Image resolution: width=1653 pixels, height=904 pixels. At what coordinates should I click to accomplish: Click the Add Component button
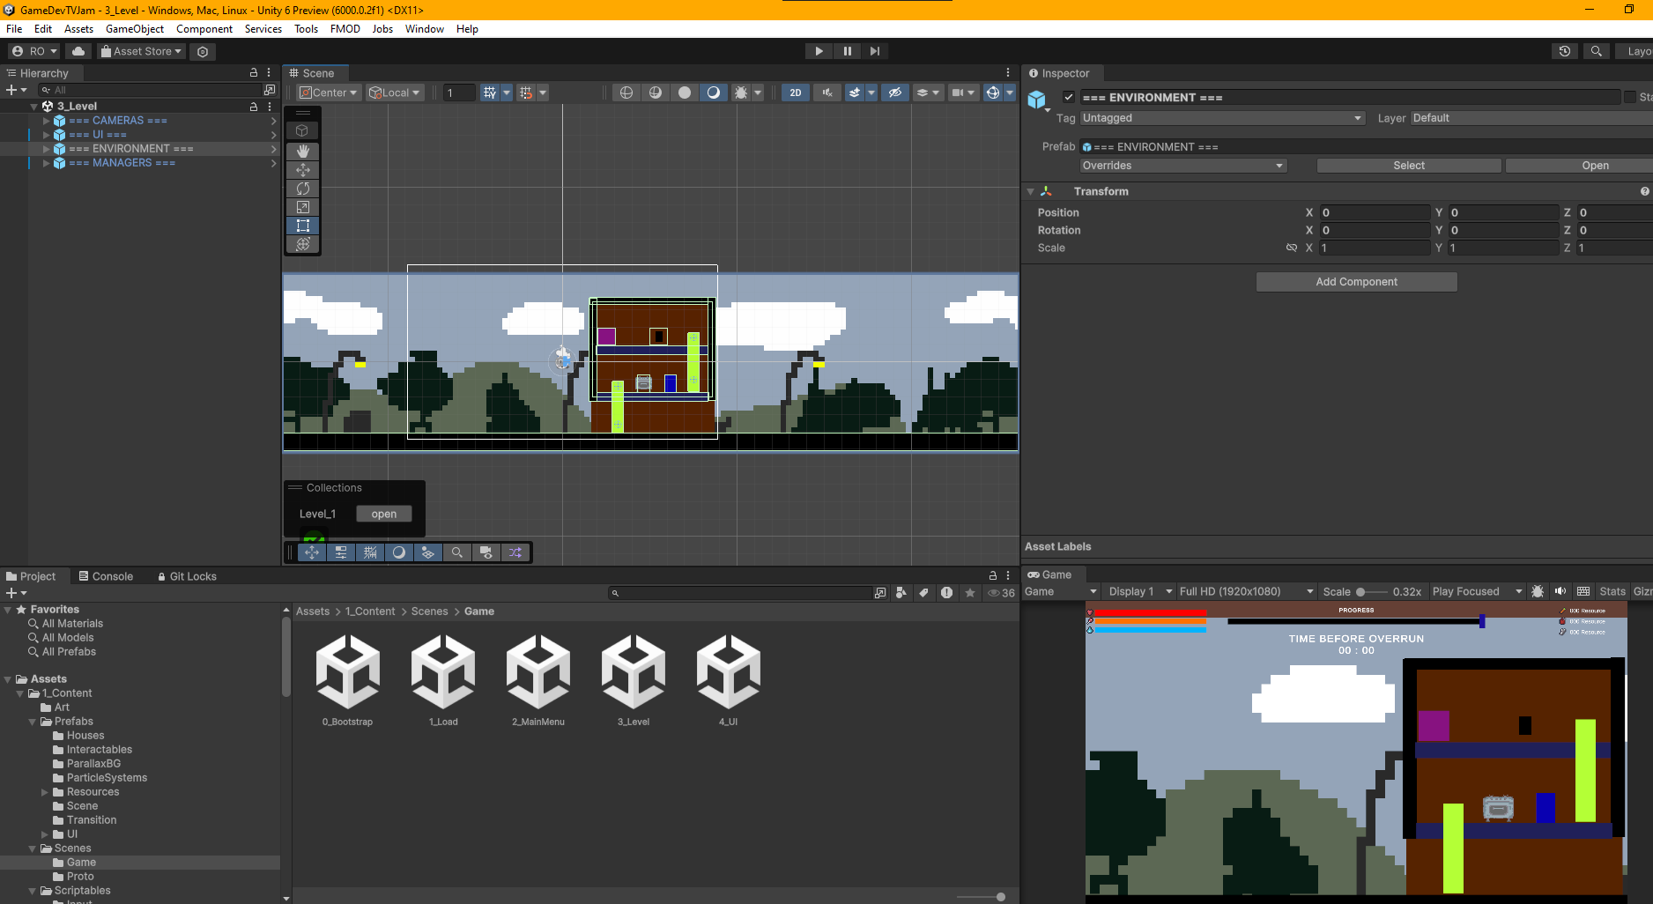(x=1356, y=282)
